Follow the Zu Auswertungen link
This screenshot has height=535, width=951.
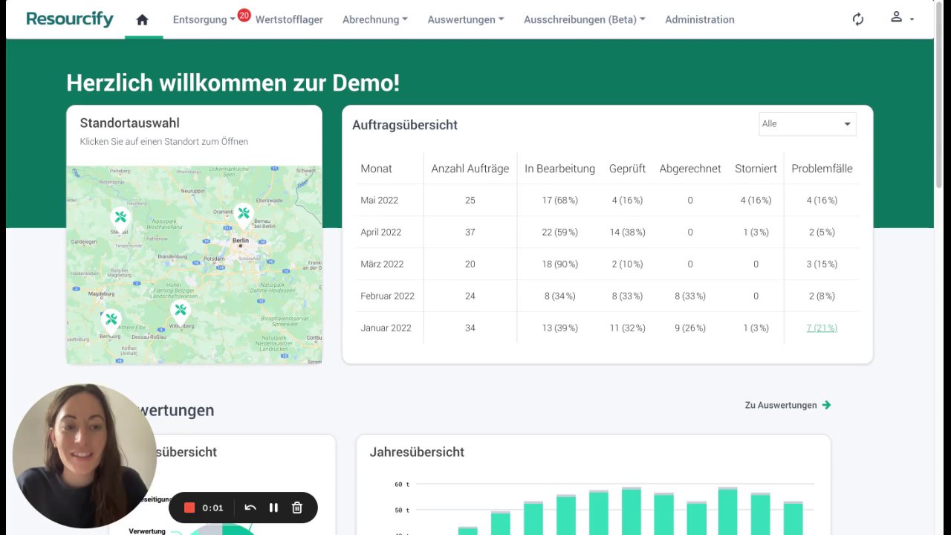pos(781,405)
